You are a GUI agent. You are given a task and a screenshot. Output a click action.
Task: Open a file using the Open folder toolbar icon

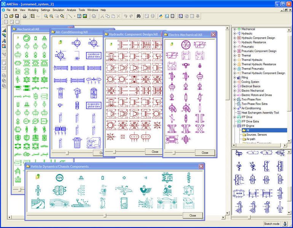(11, 16)
